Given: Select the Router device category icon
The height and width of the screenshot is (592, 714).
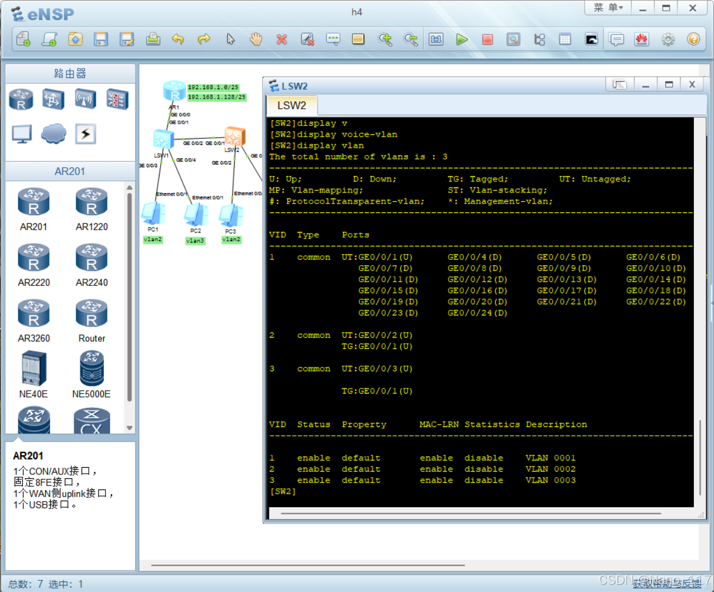Looking at the screenshot, I should pyautogui.click(x=21, y=100).
